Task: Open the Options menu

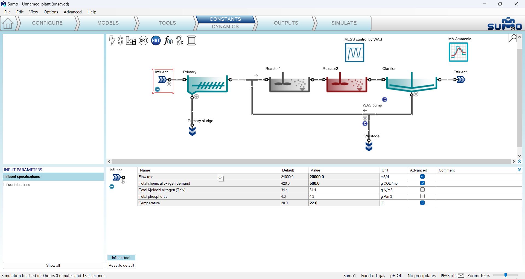Action: point(51,12)
